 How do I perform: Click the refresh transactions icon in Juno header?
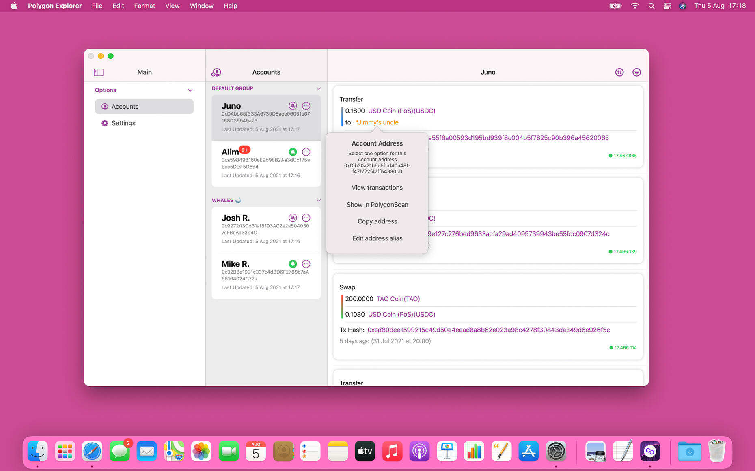coord(619,72)
